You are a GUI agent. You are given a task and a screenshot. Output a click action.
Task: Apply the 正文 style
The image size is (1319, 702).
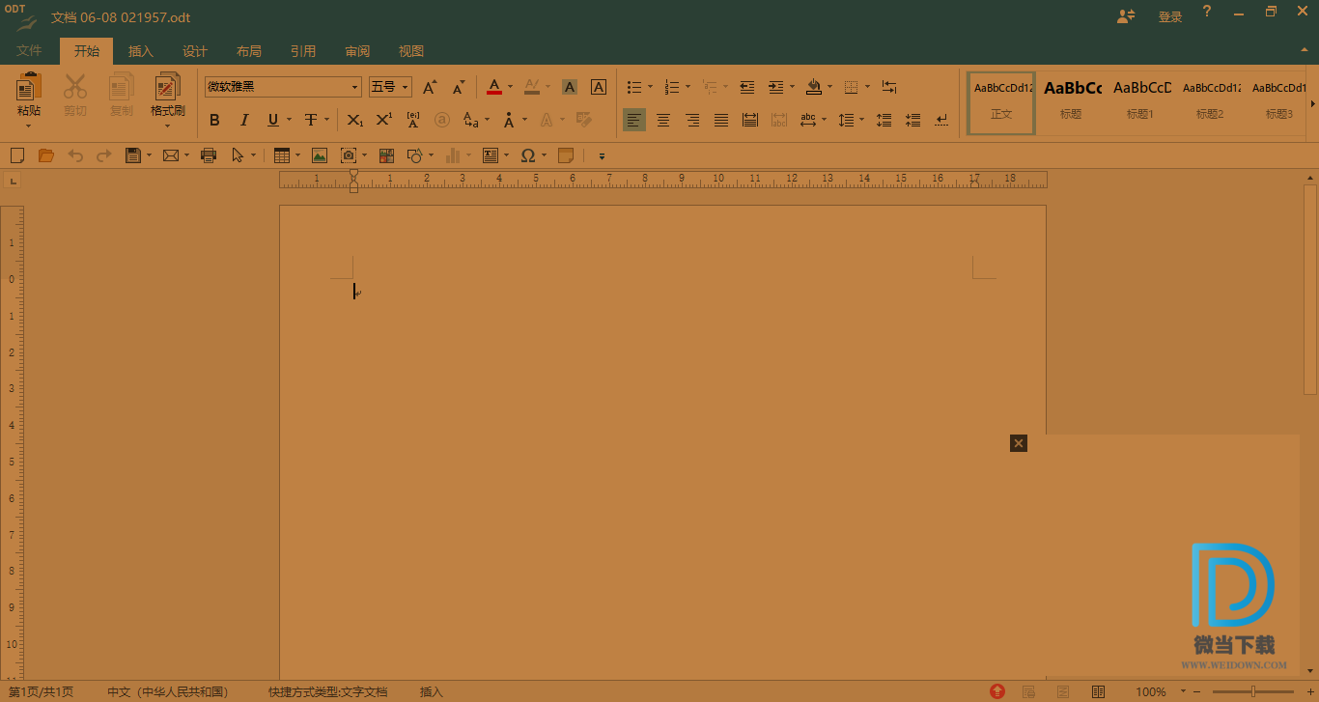[x=1001, y=102]
